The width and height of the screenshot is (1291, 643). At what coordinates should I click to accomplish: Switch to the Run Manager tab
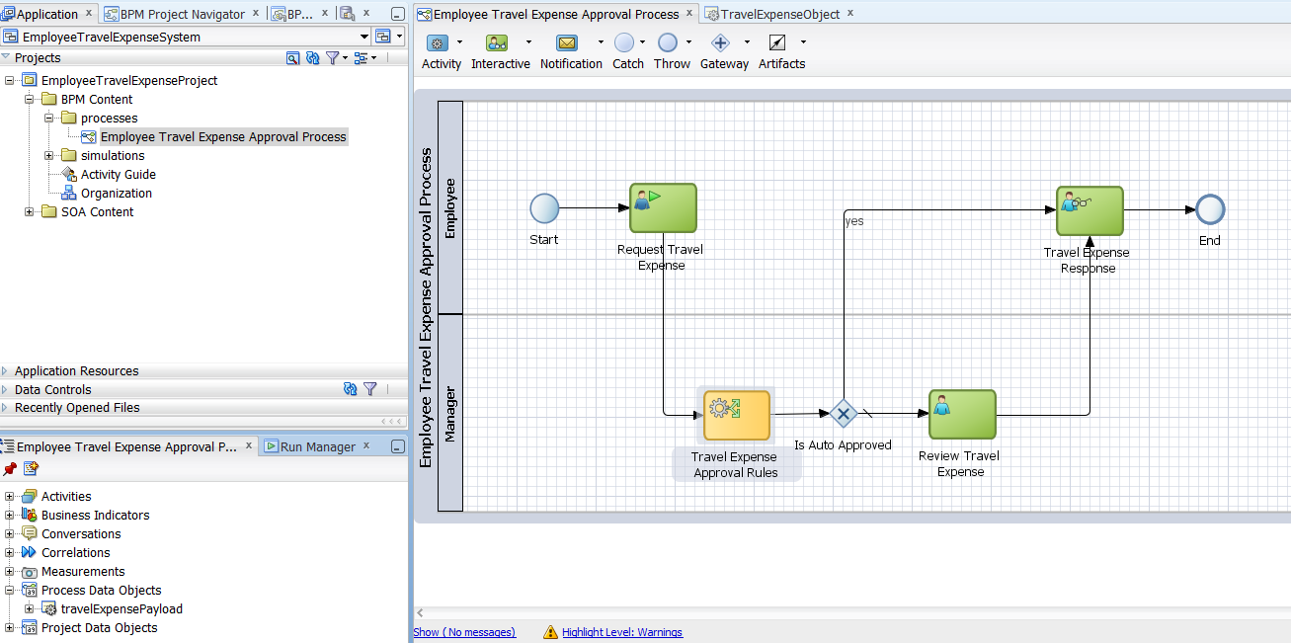317,446
